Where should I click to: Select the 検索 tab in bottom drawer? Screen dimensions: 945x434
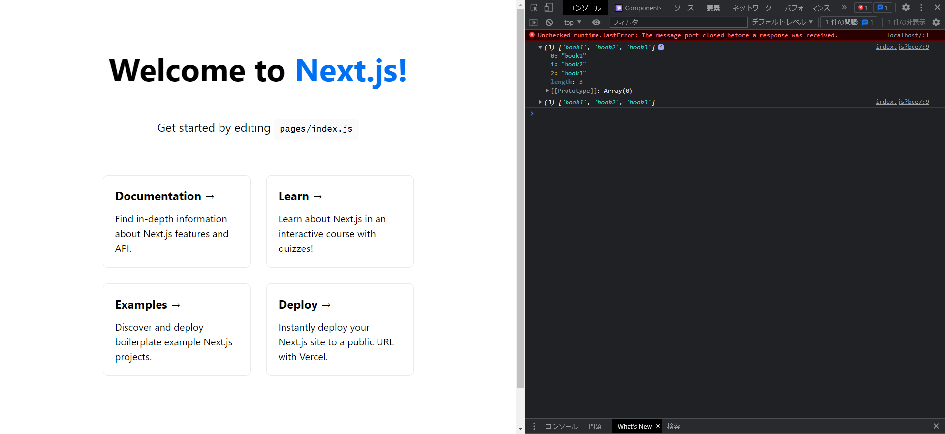(x=674, y=426)
